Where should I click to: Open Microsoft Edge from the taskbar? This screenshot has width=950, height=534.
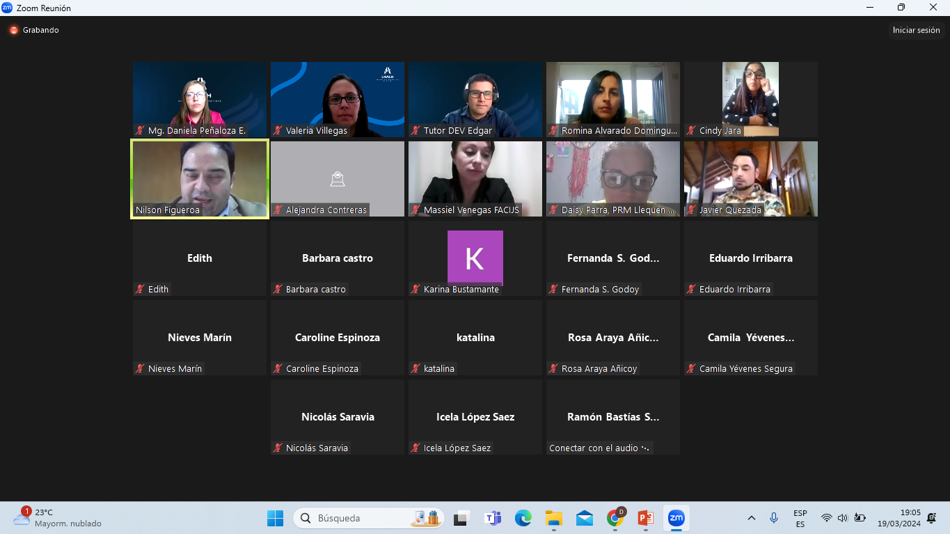(523, 518)
